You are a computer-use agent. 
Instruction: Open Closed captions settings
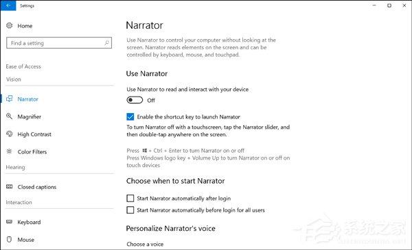point(37,187)
